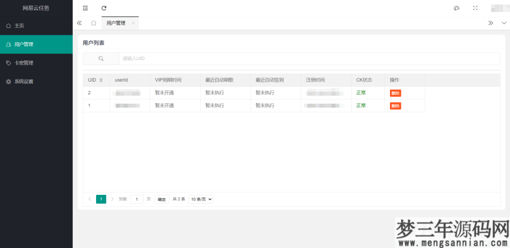
Task: Click the 确定 page jump button
Action: click(161, 199)
